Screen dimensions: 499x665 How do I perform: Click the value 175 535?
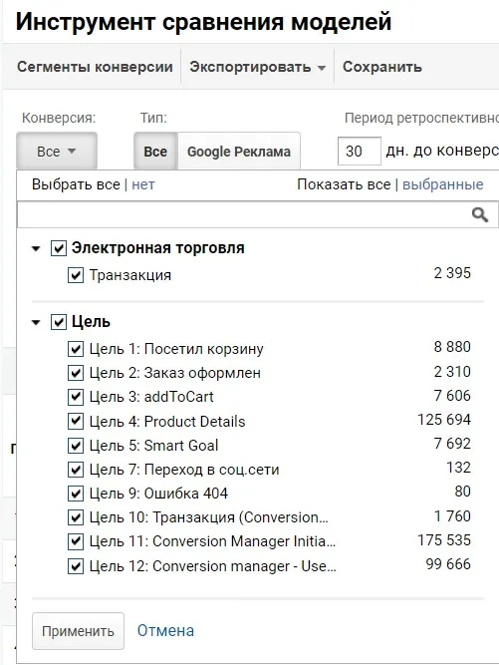(x=444, y=540)
